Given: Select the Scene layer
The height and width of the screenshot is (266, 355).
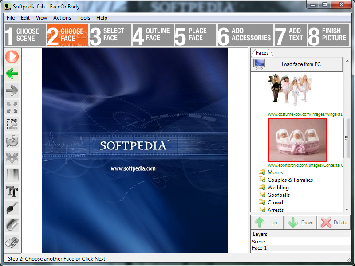Looking at the screenshot, I should click(x=301, y=242).
